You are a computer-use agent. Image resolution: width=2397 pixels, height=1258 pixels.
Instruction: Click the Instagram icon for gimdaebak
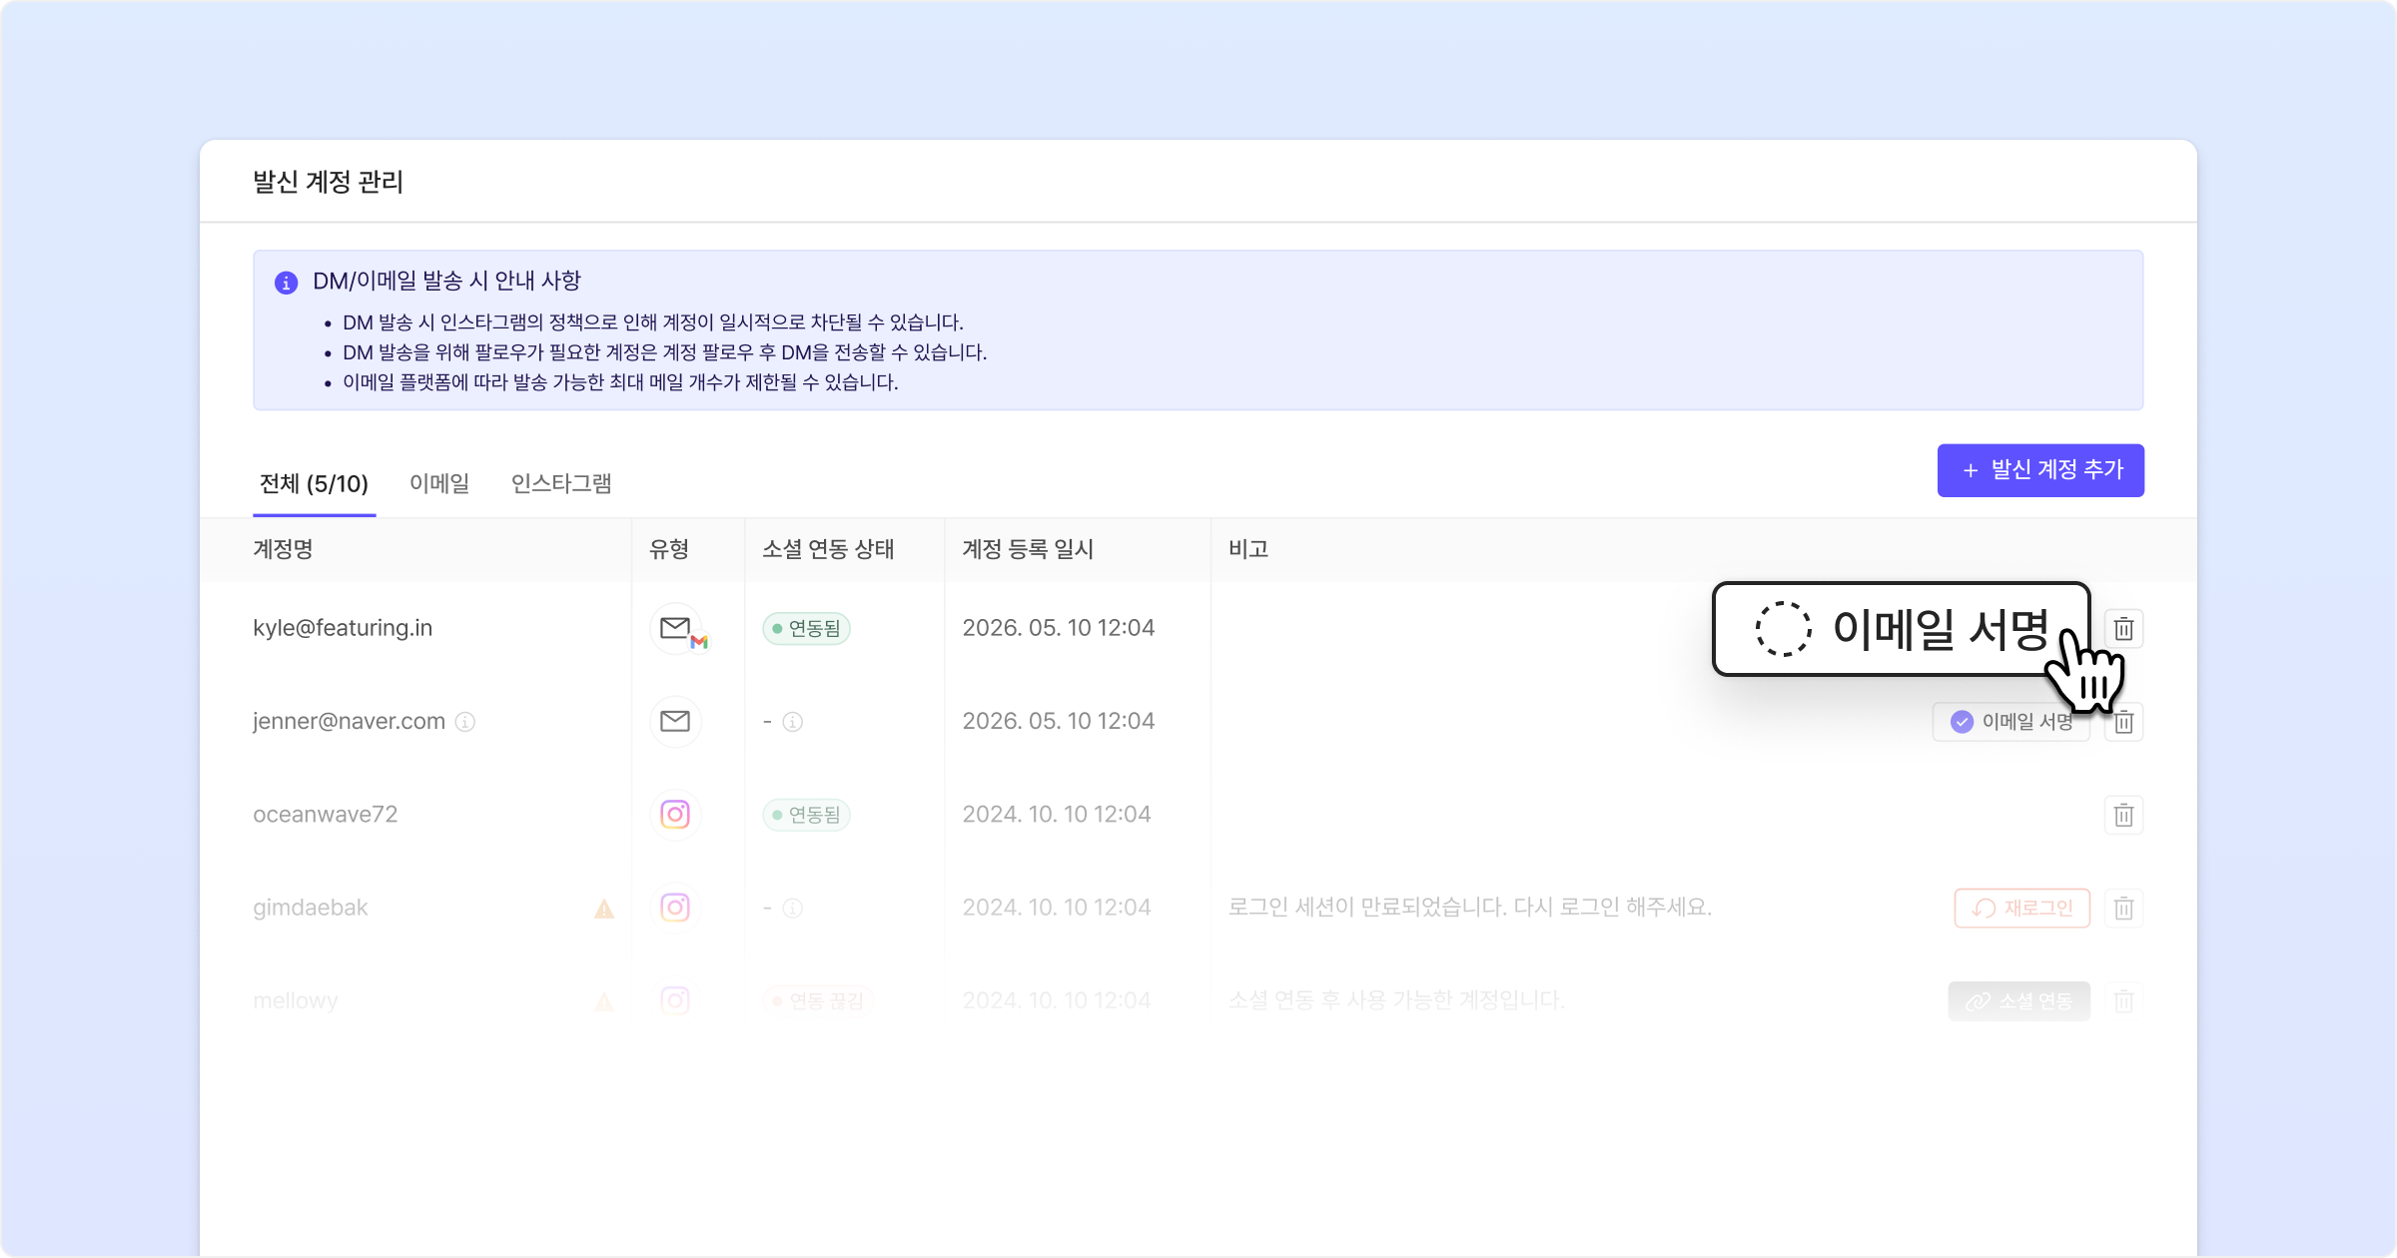click(675, 908)
